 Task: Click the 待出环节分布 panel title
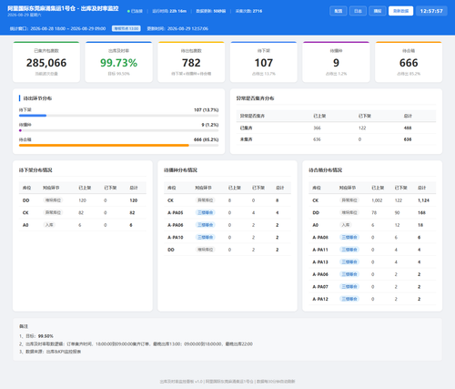(x=37, y=98)
